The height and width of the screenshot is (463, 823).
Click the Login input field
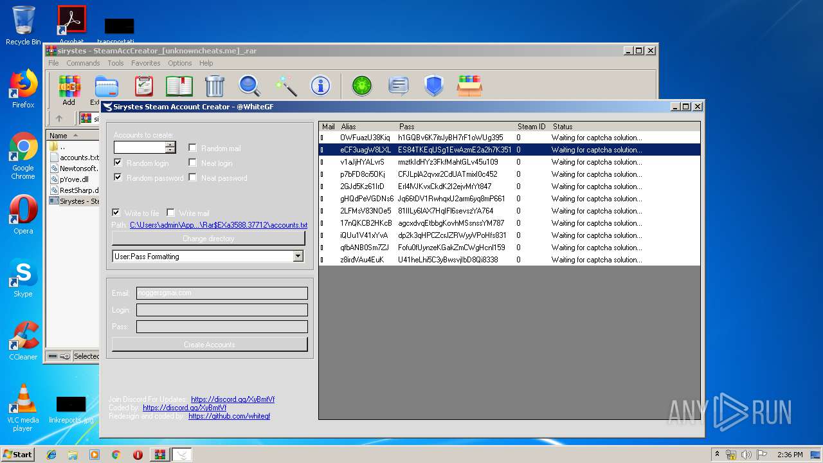pyautogui.click(x=222, y=310)
